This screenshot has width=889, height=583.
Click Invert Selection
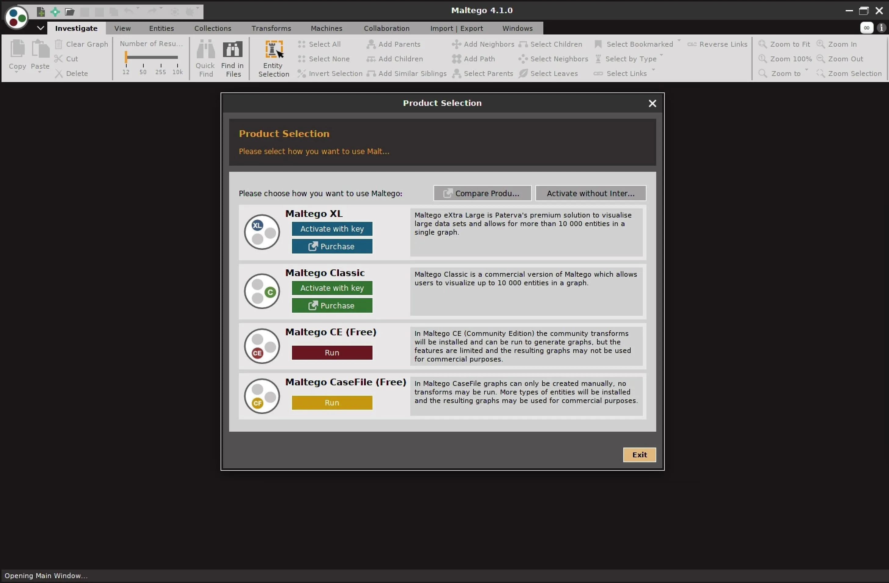tap(330, 74)
